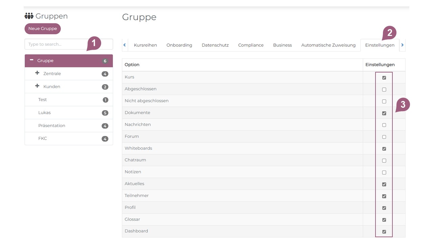This screenshot has height=244, width=433.
Task: Expand the Kunden subgroup
Action: [x=37, y=86]
